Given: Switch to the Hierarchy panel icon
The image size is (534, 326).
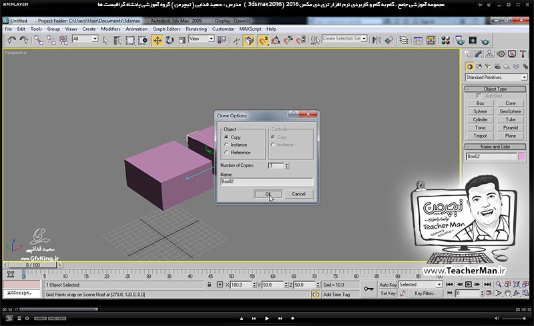Looking at the screenshot, I should 489,54.
